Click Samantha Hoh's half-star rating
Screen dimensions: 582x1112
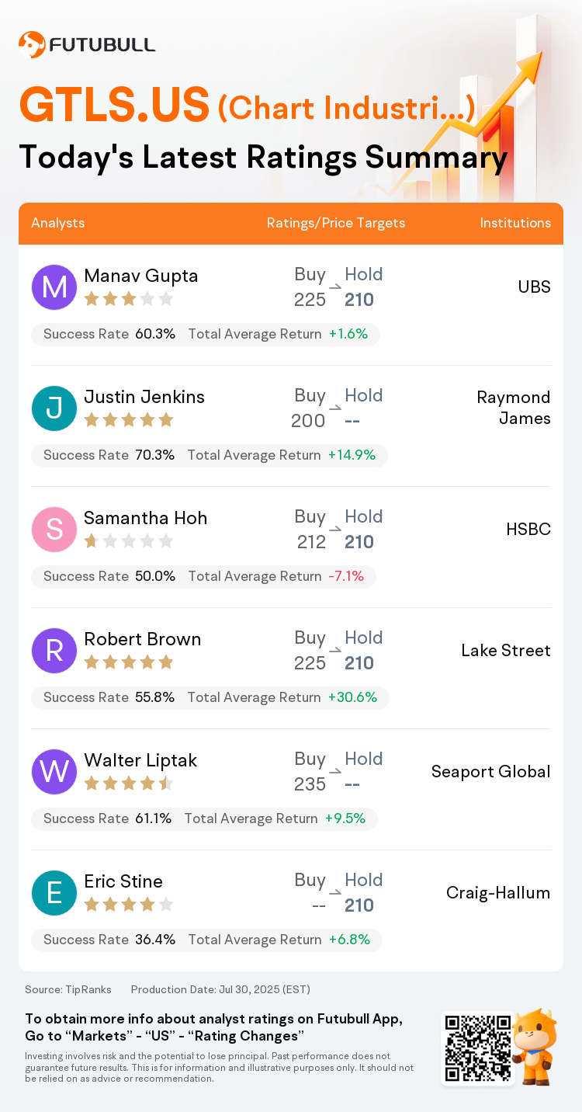(129, 541)
